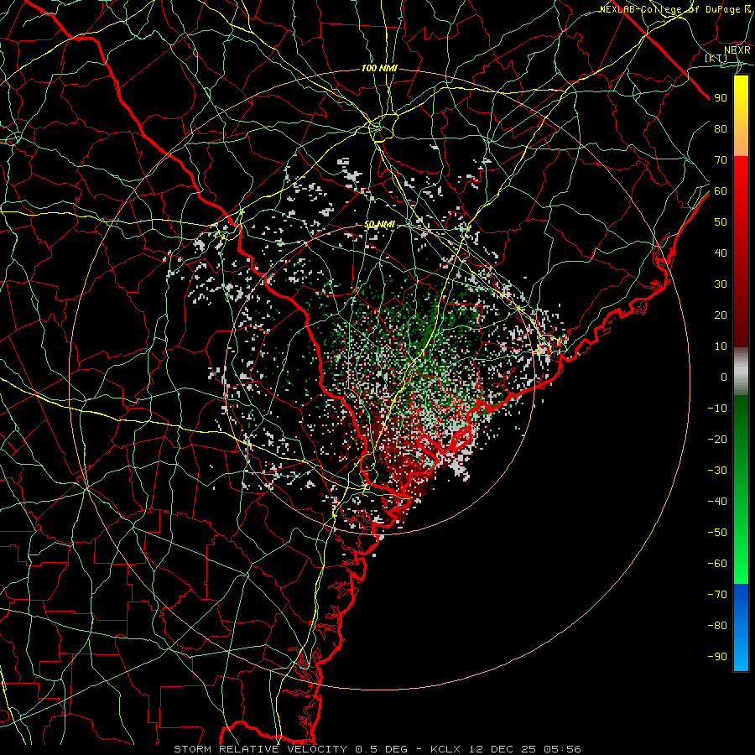Click the "50 NMI" range ring label
The height and width of the screenshot is (755, 755).
379,224
